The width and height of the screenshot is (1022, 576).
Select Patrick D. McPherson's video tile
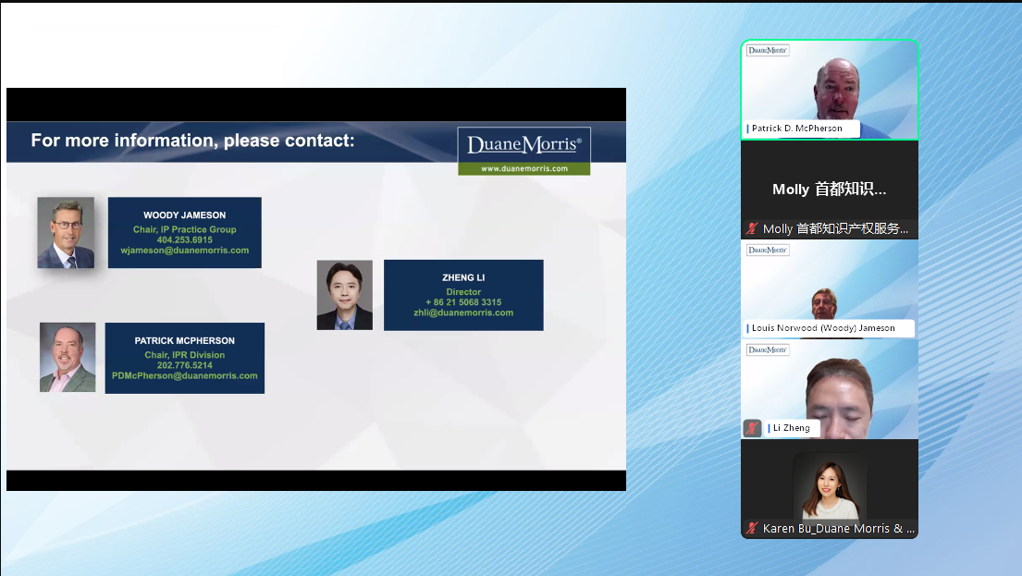[829, 90]
